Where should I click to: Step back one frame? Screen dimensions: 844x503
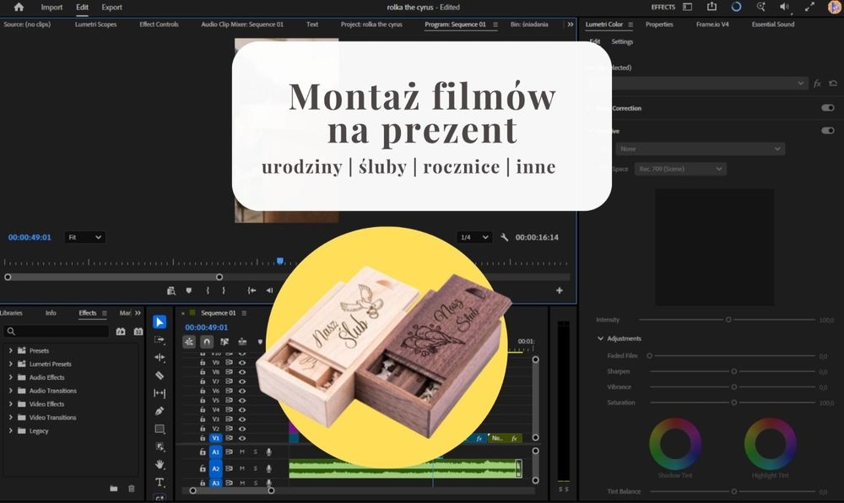coord(269,290)
